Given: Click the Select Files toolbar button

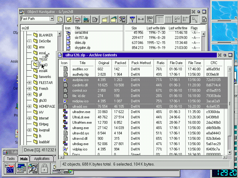Looking at the screenshot, I should (150, 20).
